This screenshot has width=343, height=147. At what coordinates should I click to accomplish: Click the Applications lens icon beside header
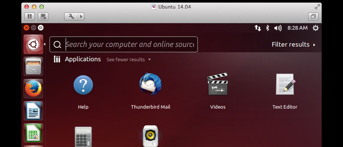pos(57,59)
